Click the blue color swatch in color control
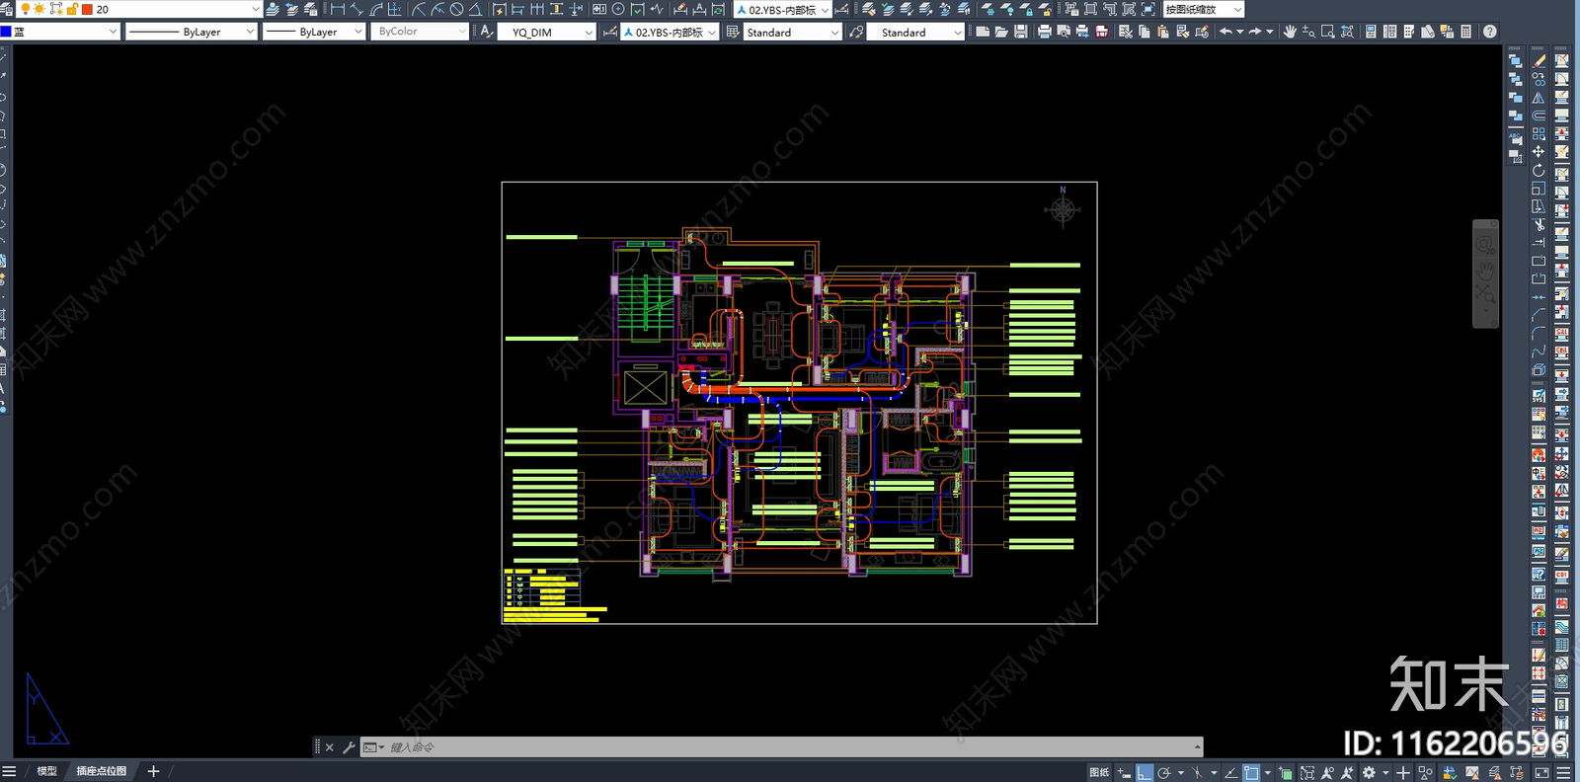The height and width of the screenshot is (782, 1580). point(6,32)
